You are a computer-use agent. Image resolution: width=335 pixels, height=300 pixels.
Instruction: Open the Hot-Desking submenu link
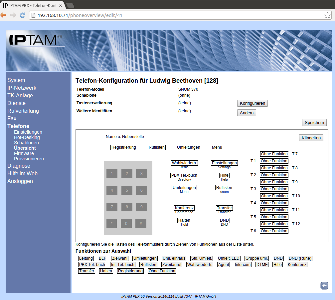click(x=27, y=137)
